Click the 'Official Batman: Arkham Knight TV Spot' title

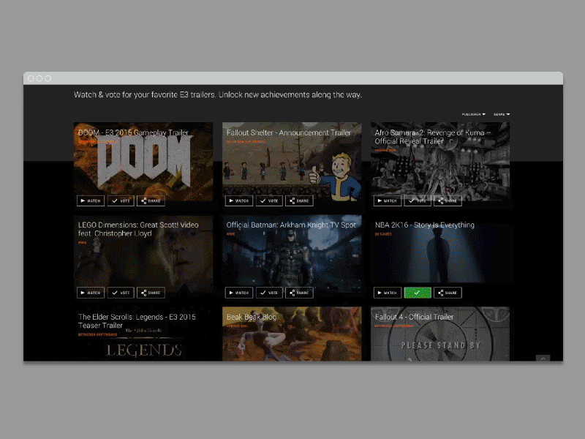(x=291, y=225)
